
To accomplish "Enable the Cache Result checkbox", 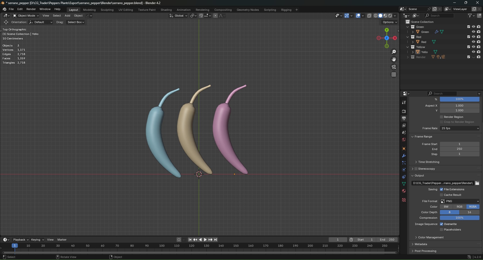I will (441, 195).
